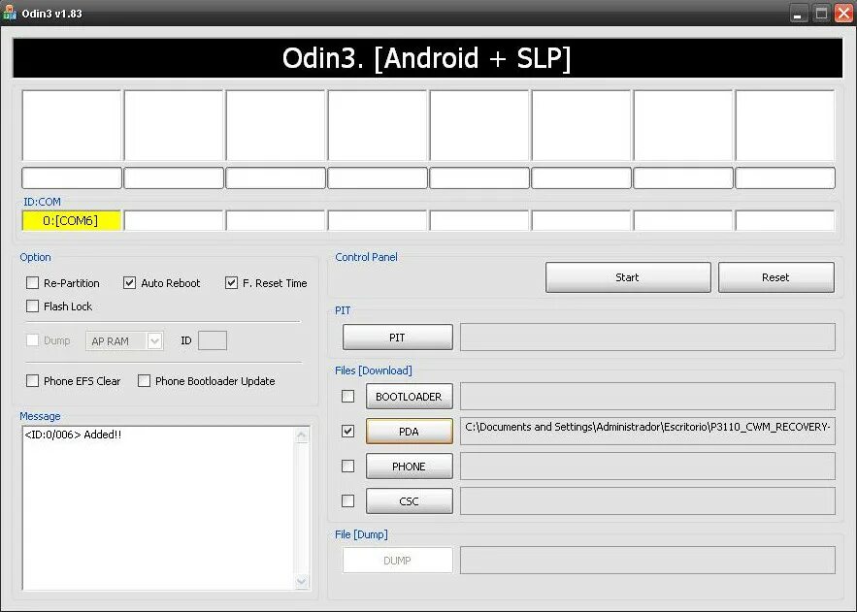The image size is (857, 612).
Task: Enable Phone EFS Clear option
Action: (x=32, y=380)
